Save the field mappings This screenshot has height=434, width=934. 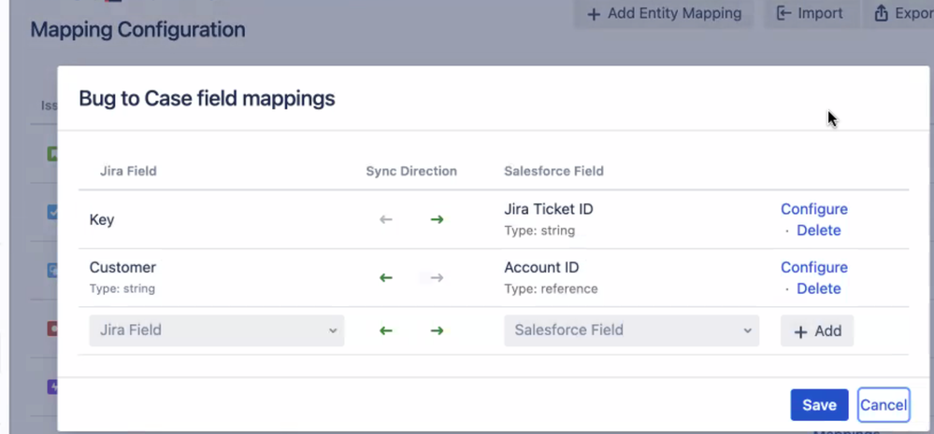(819, 405)
